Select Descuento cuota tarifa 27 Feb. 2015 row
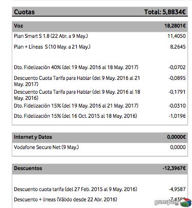The image size is (192, 208). click(100, 189)
